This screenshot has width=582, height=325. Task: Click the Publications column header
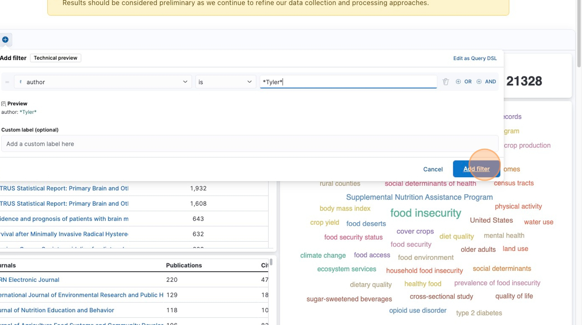pyautogui.click(x=184, y=265)
